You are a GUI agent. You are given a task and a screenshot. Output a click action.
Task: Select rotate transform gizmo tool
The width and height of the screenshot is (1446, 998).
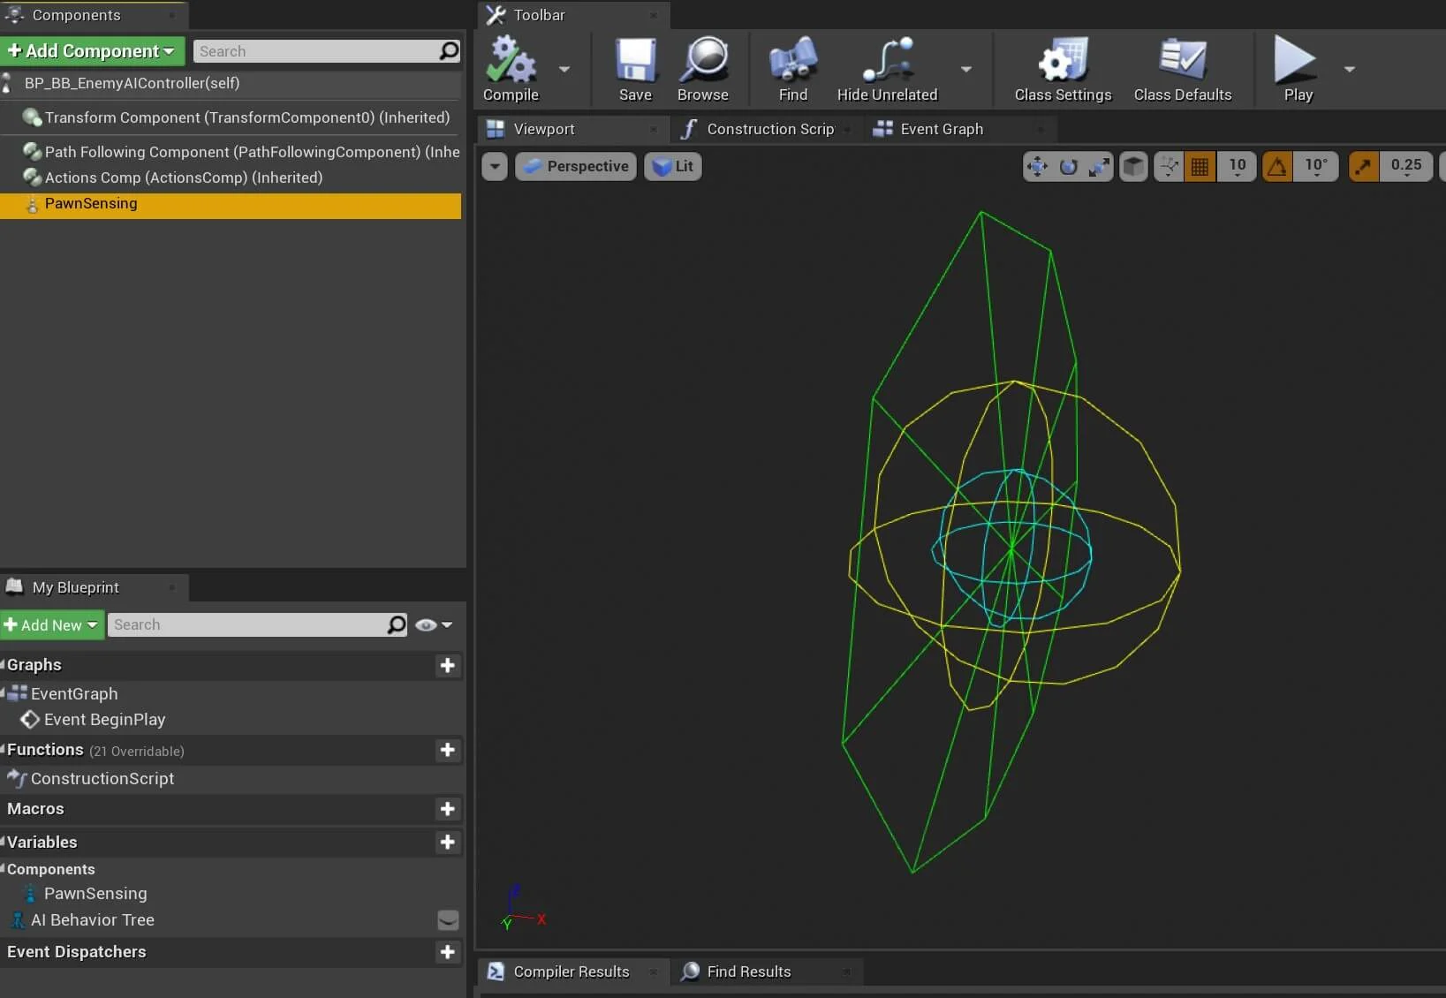[1069, 166]
